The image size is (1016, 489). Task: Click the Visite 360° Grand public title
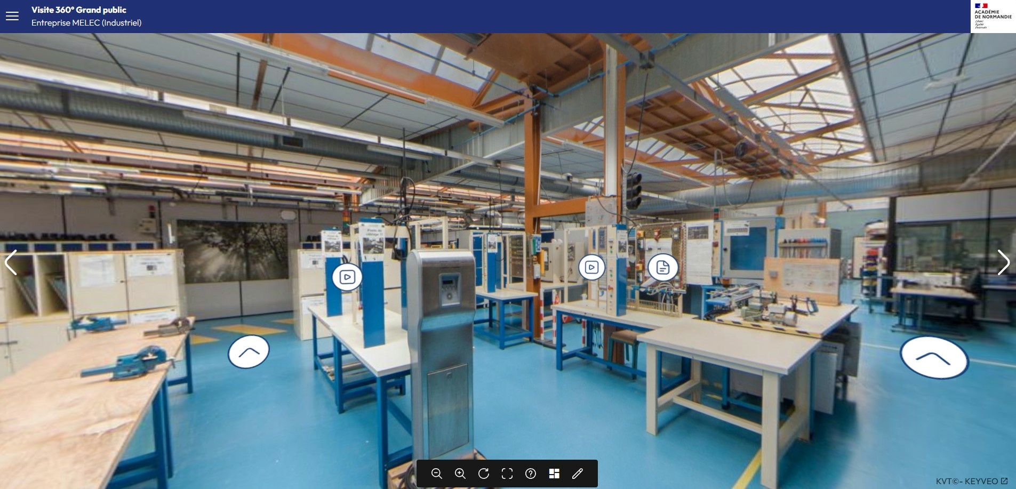coord(79,10)
